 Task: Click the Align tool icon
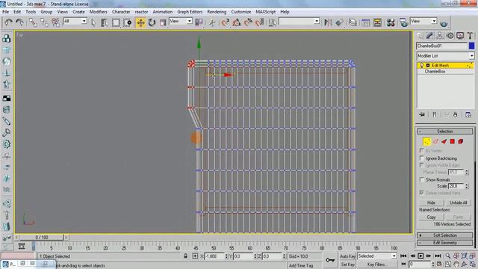339,22
